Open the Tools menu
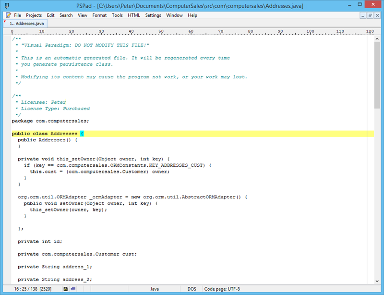This screenshot has width=384, height=295. [x=117, y=15]
